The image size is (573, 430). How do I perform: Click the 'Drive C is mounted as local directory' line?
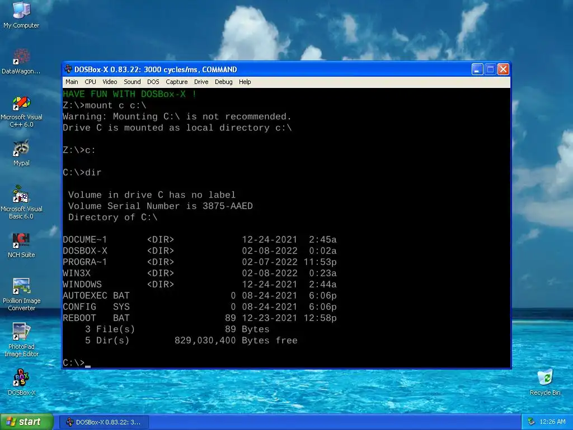click(x=177, y=128)
